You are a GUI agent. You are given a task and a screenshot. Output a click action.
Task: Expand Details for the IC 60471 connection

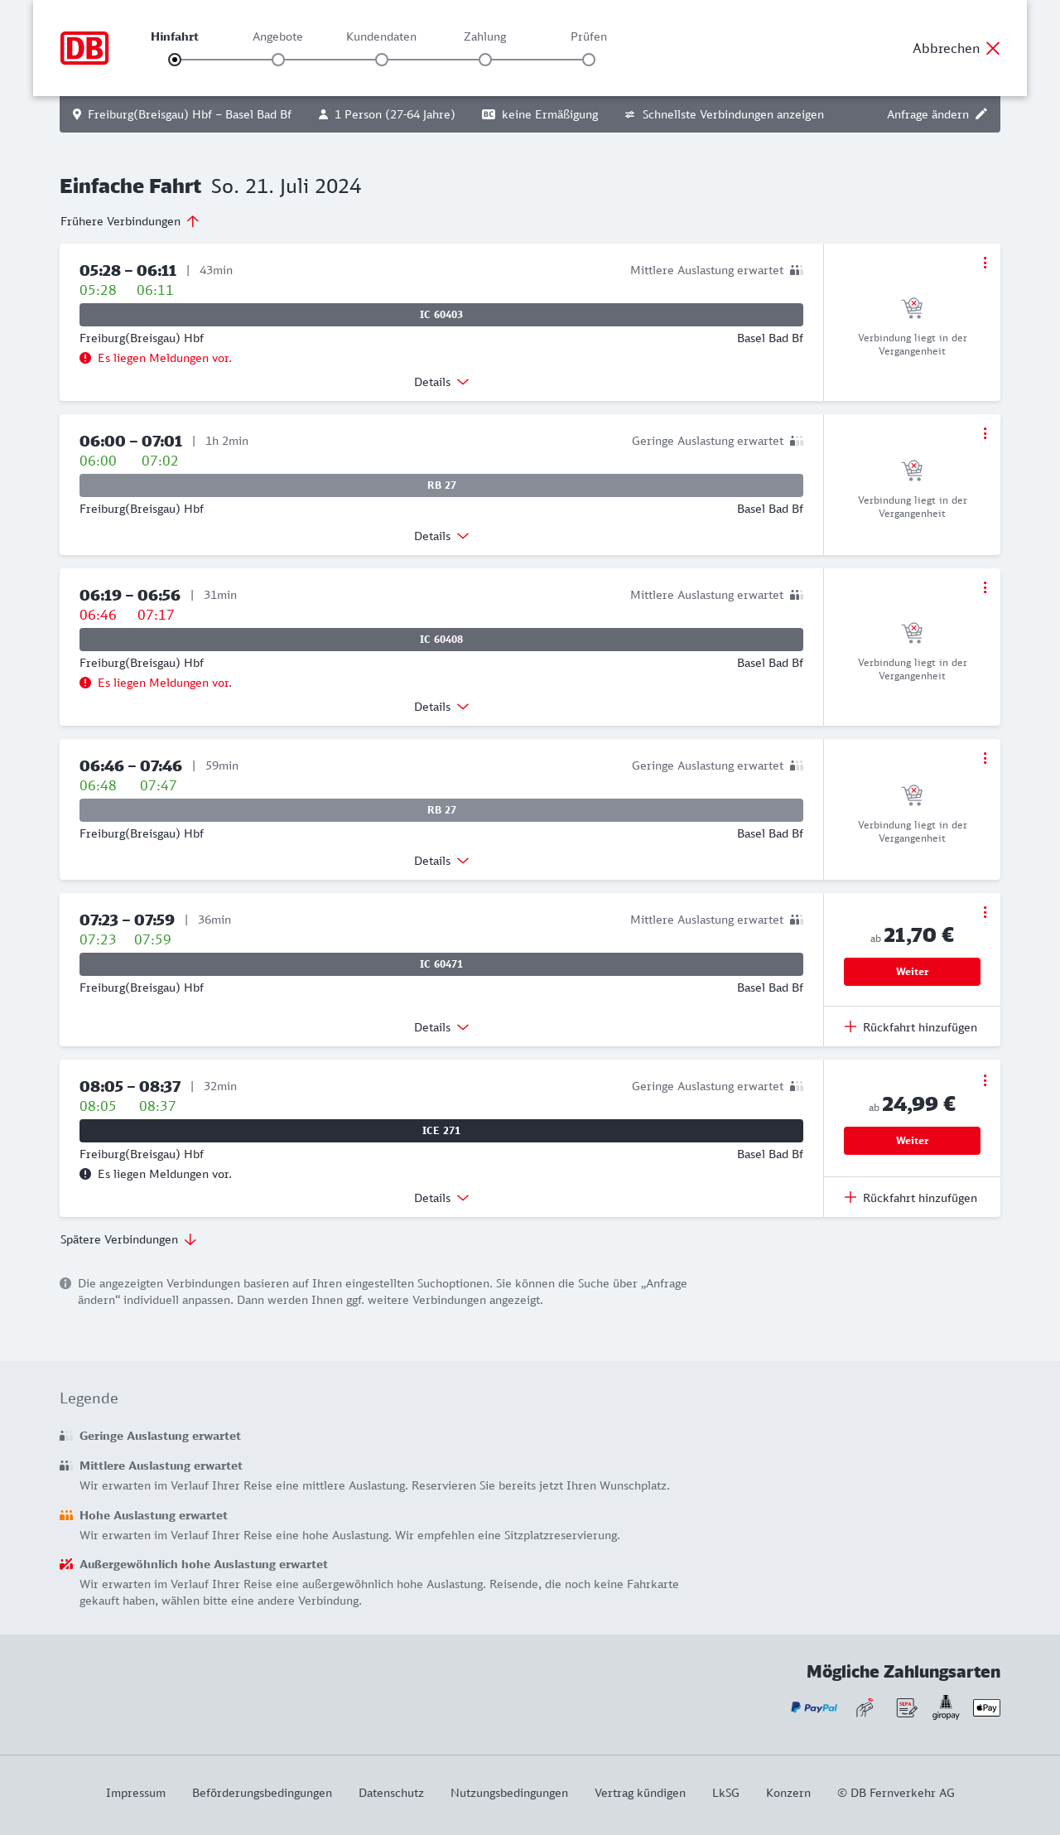[x=441, y=1027]
